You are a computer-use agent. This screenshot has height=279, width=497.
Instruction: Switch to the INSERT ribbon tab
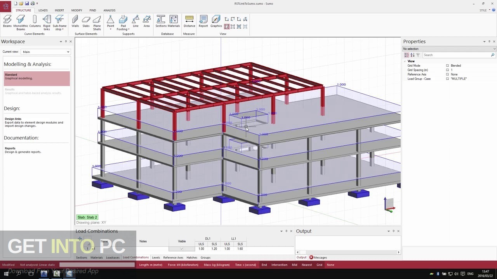tap(59, 10)
